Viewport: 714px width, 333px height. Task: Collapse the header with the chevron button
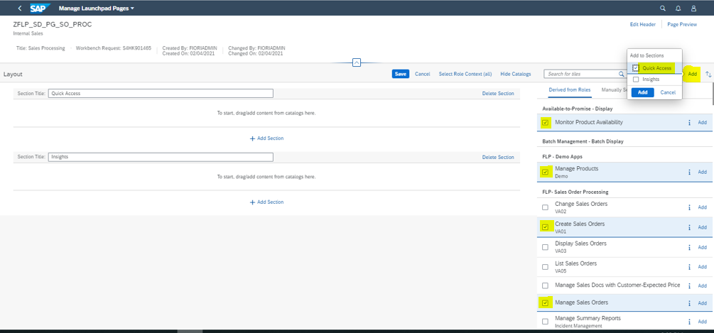click(x=357, y=62)
